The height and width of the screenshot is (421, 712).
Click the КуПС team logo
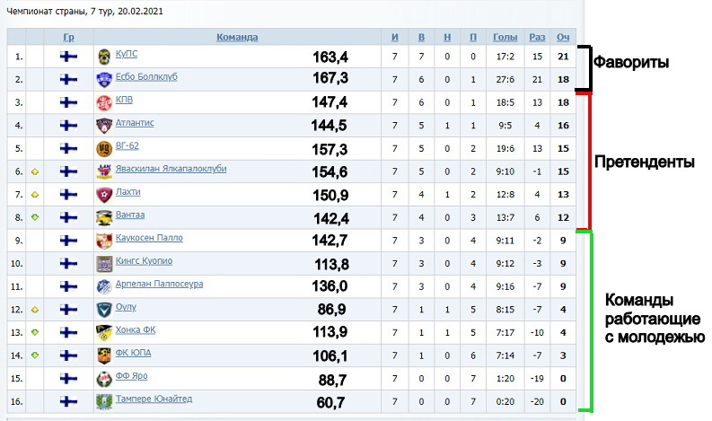click(104, 56)
